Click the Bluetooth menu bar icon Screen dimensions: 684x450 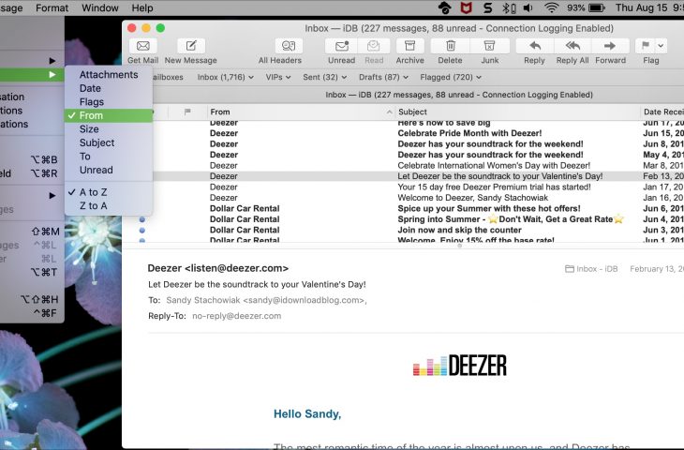[x=508, y=7]
